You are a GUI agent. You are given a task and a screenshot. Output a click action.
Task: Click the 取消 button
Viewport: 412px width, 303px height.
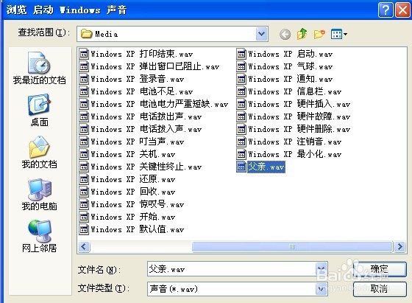pos(380,289)
